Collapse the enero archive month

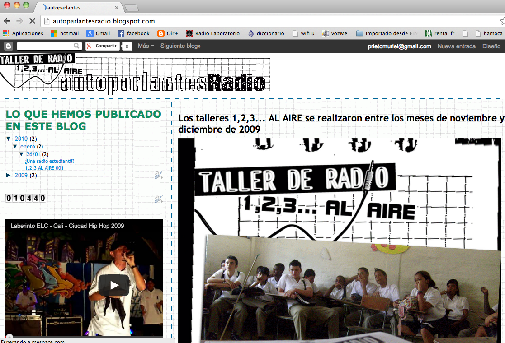(15, 147)
